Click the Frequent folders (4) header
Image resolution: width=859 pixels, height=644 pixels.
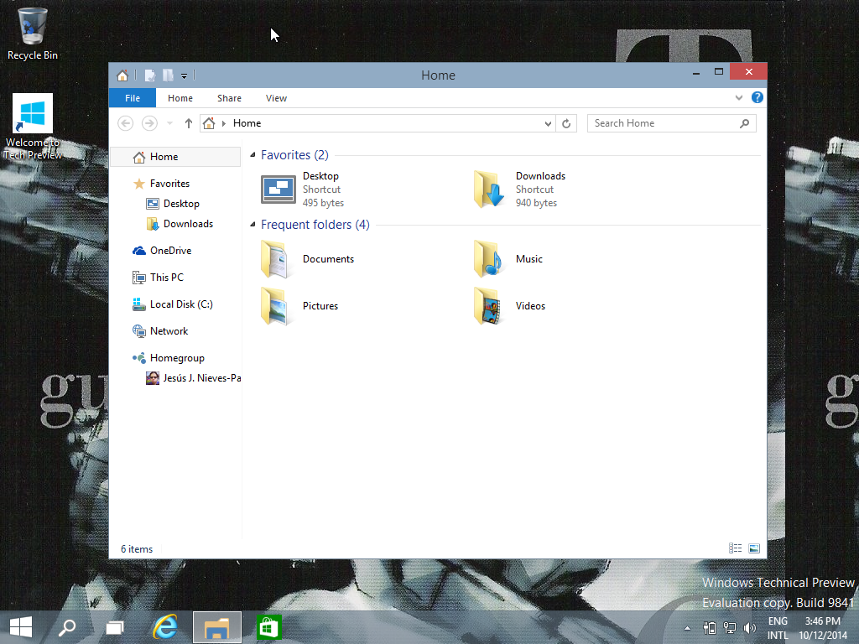[315, 225]
